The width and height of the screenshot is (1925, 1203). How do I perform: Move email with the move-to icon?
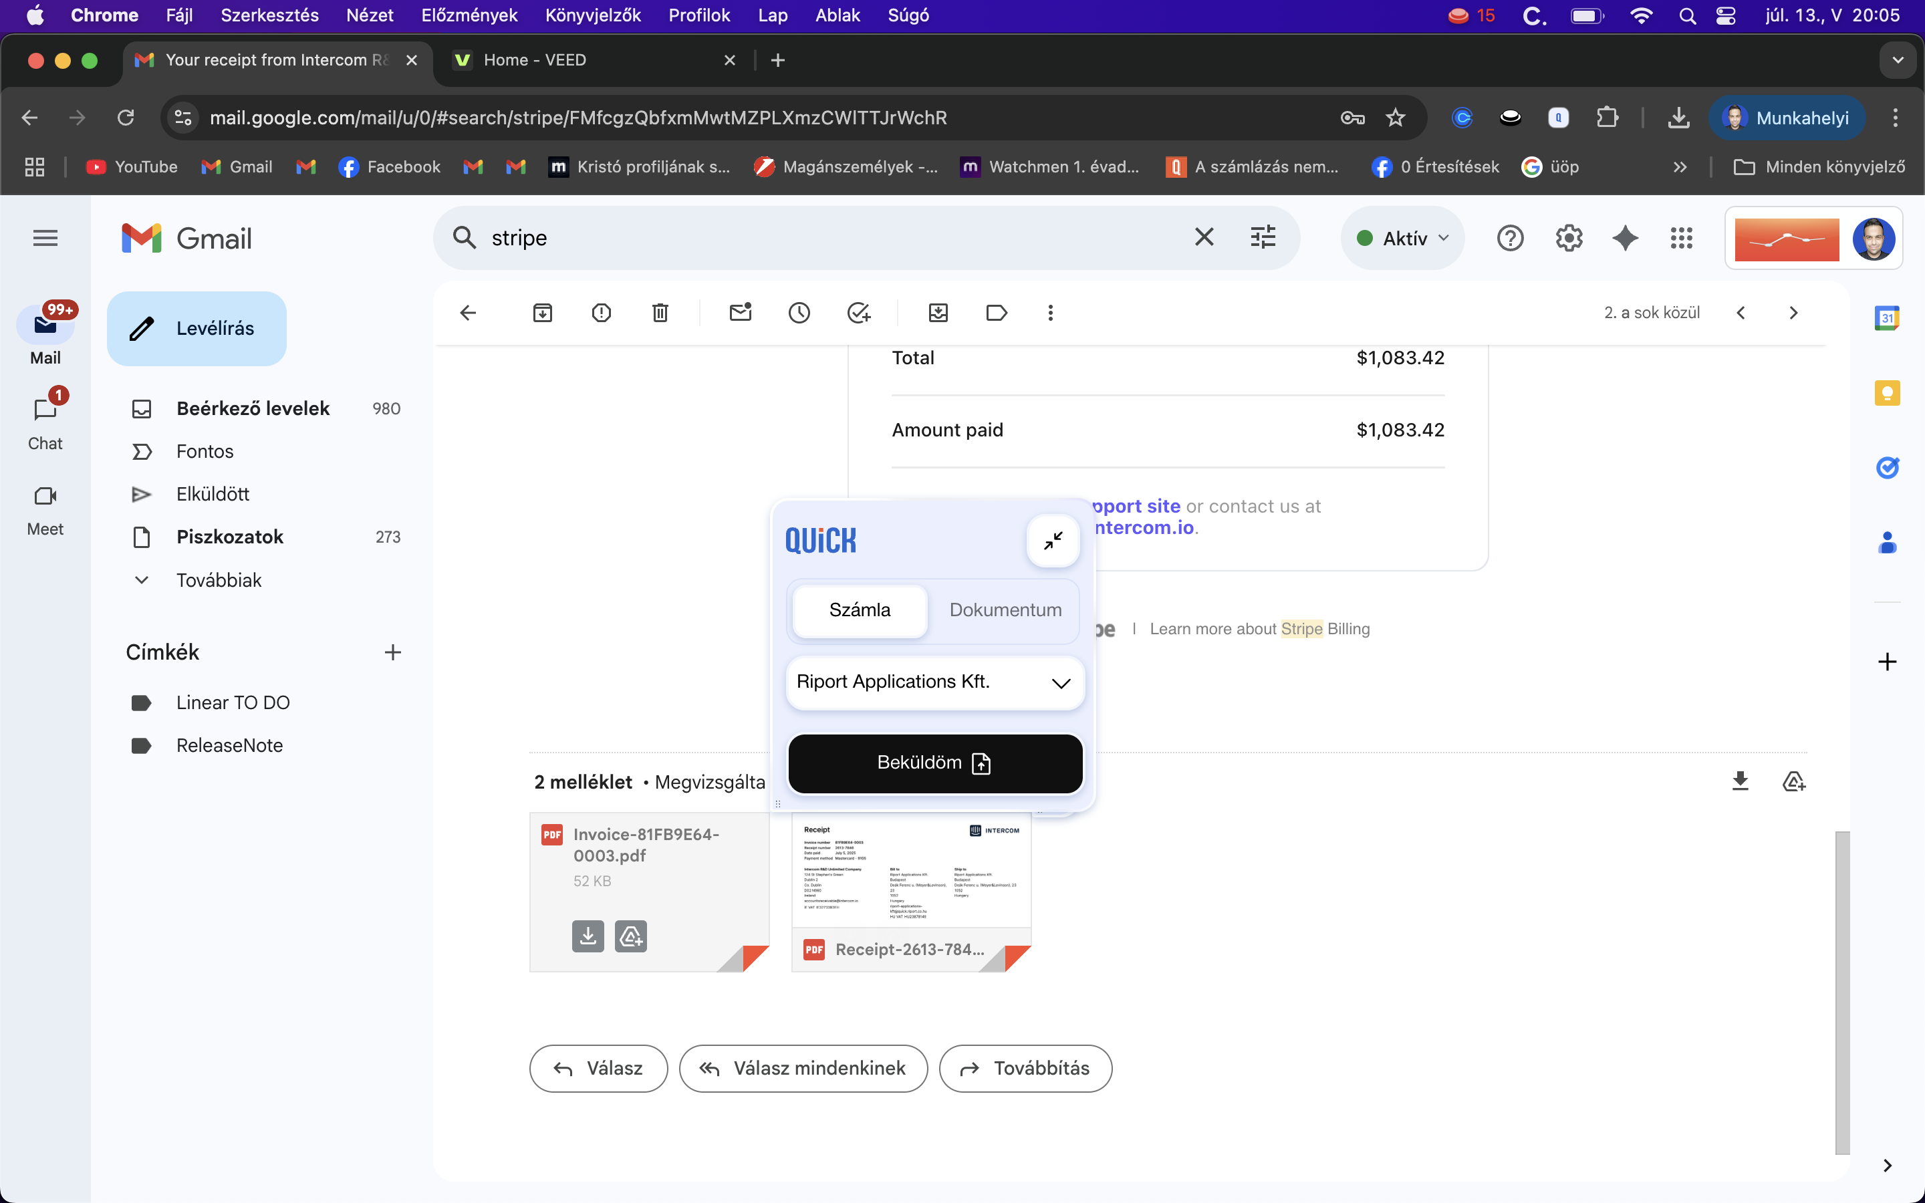click(x=938, y=313)
